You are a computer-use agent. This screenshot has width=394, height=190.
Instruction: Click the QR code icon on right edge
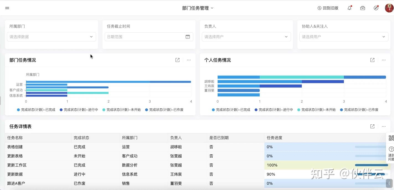(x=391, y=138)
